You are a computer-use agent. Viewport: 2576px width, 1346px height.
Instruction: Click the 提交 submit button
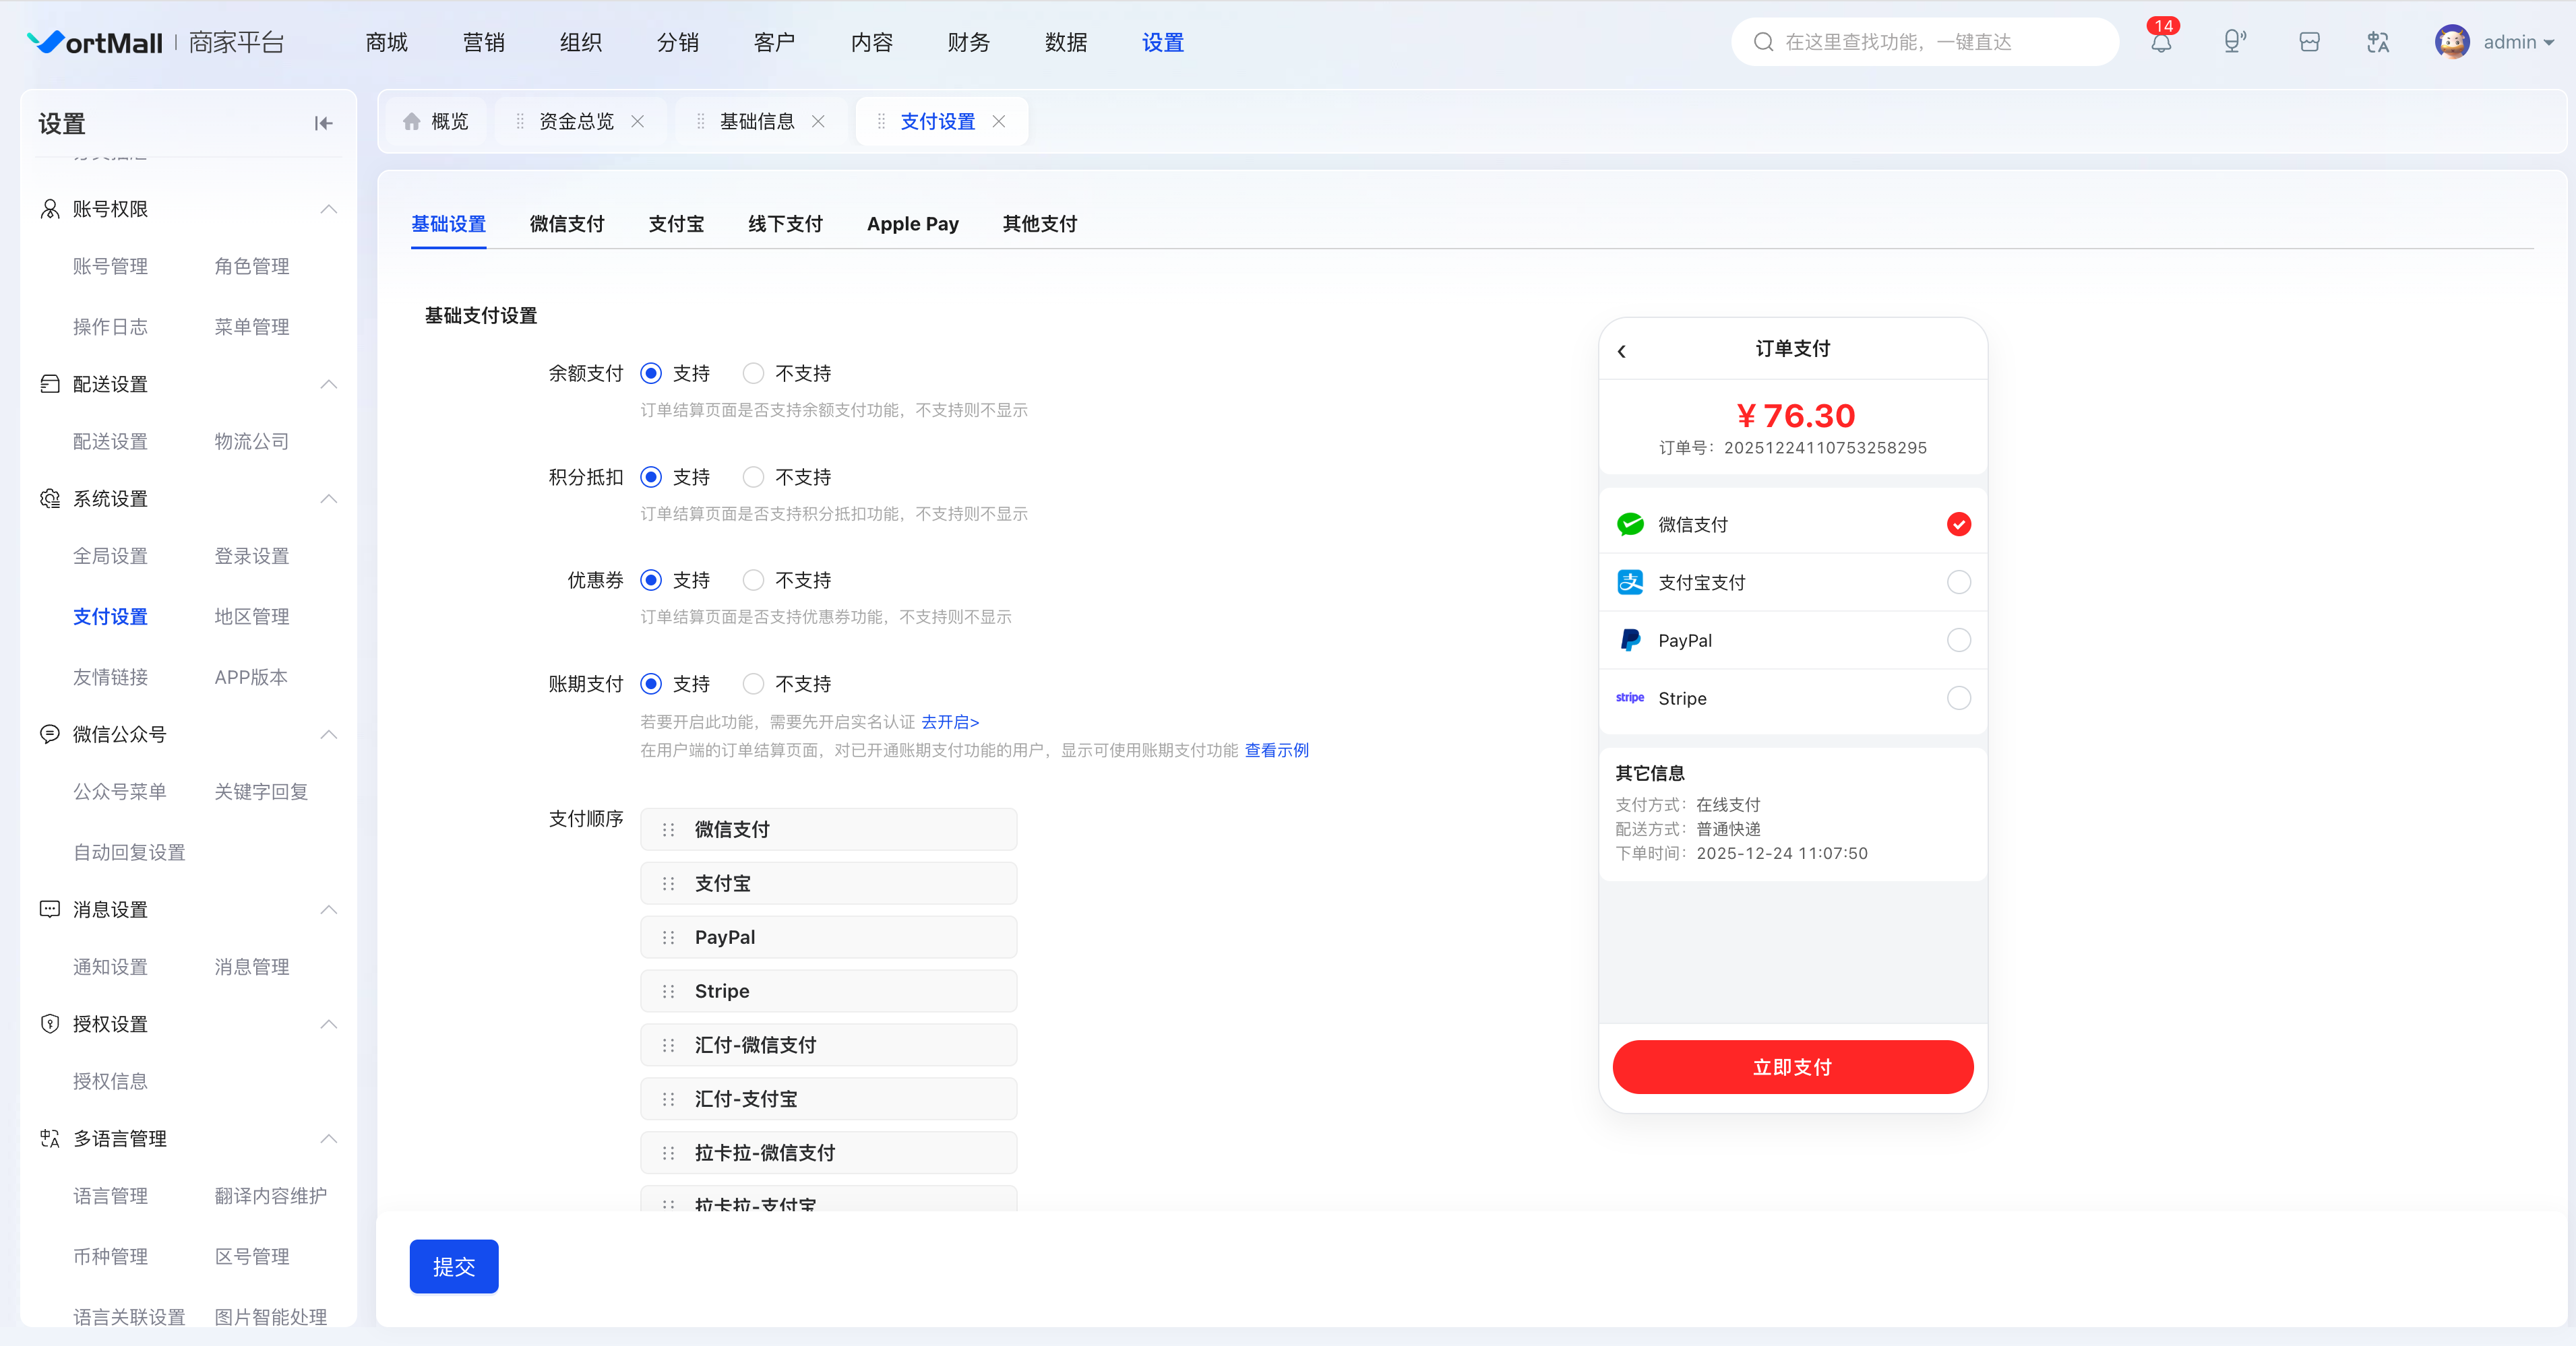pyautogui.click(x=454, y=1266)
